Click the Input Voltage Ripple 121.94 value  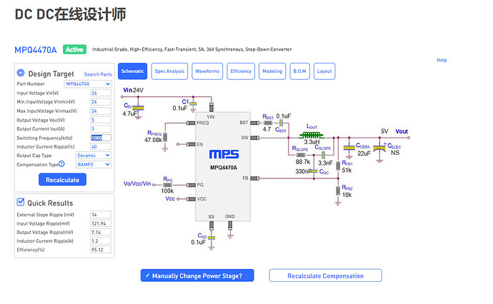[x=101, y=223]
